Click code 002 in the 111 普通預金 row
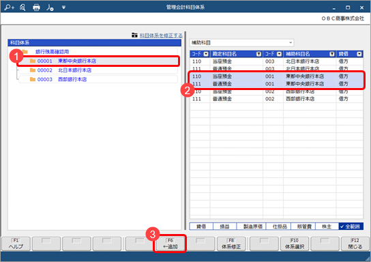371x262 pixels. (270, 99)
